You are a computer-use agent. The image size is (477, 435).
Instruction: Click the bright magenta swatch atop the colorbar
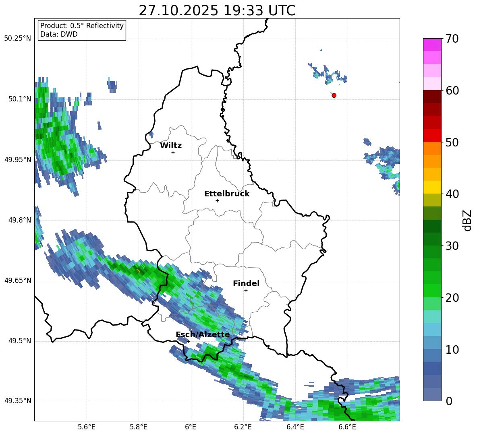click(432, 45)
